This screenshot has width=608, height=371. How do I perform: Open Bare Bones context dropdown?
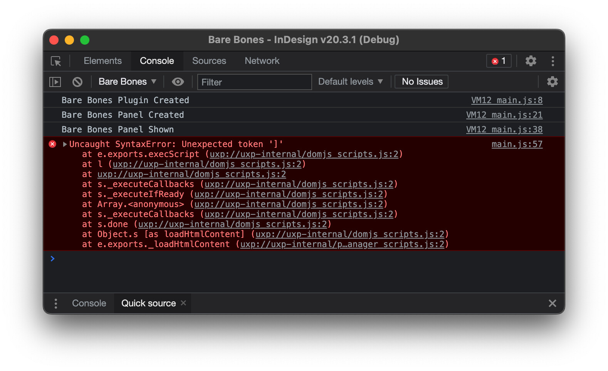(127, 82)
